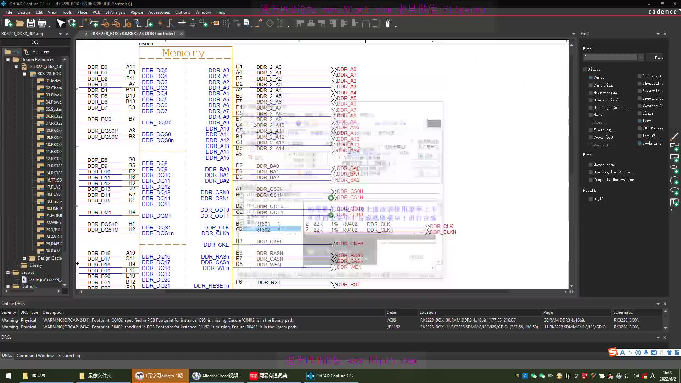Toggle Match case checkbox in Find panel
The image size is (681, 383).
591,164
